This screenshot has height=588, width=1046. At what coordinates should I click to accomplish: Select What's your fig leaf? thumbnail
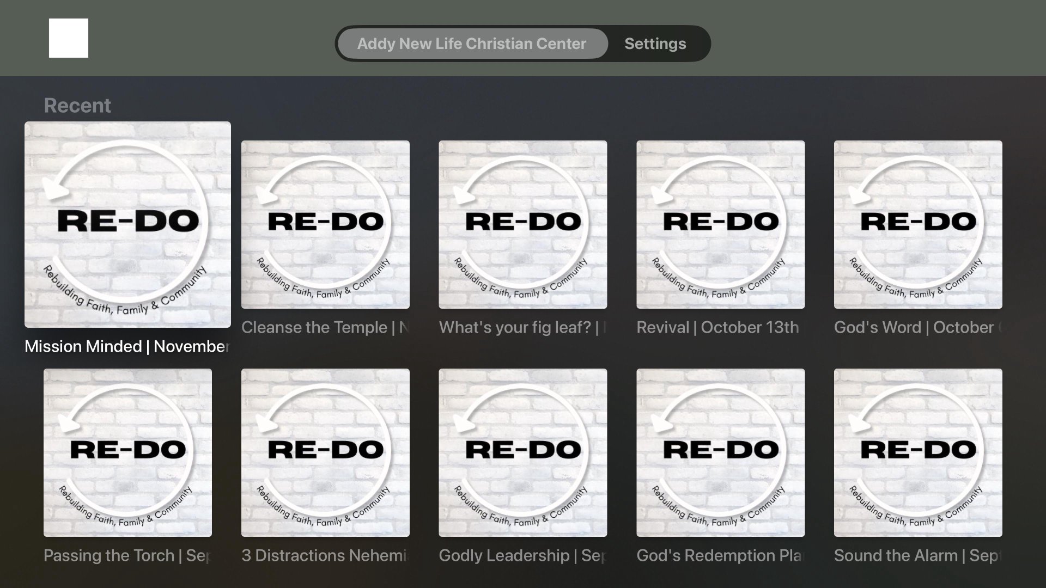[x=522, y=224]
